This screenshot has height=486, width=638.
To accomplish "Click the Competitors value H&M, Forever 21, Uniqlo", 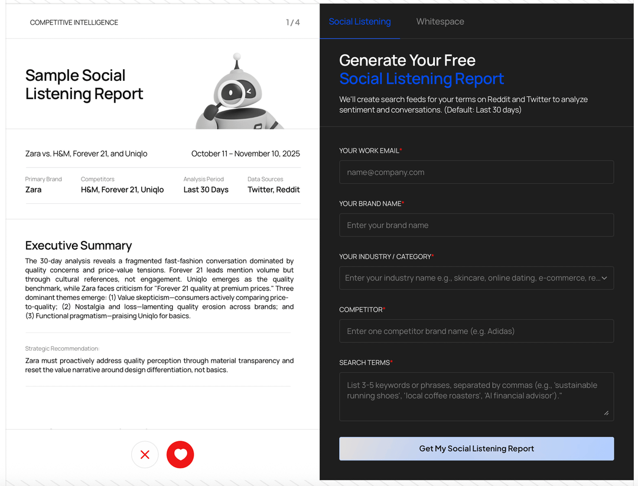I will click(122, 190).
